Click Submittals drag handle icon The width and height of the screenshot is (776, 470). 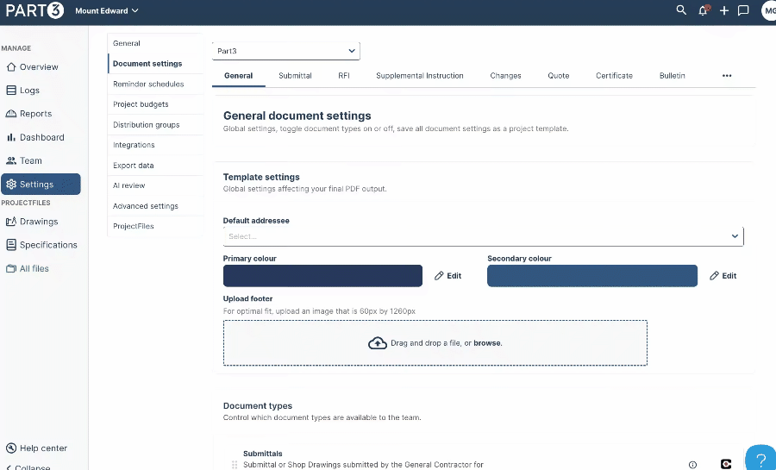coord(235,465)
